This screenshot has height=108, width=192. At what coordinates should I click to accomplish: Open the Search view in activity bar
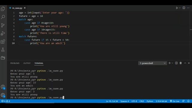click(3, 17)
